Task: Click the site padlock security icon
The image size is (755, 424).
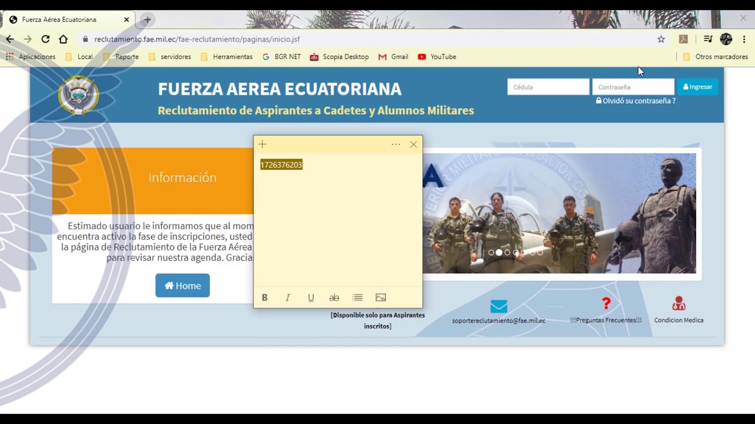Action: [86, 39]
